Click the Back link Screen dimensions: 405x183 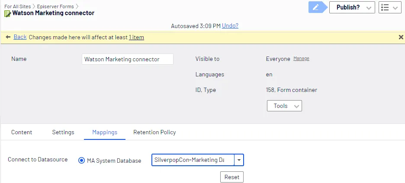tap(20, 37)
